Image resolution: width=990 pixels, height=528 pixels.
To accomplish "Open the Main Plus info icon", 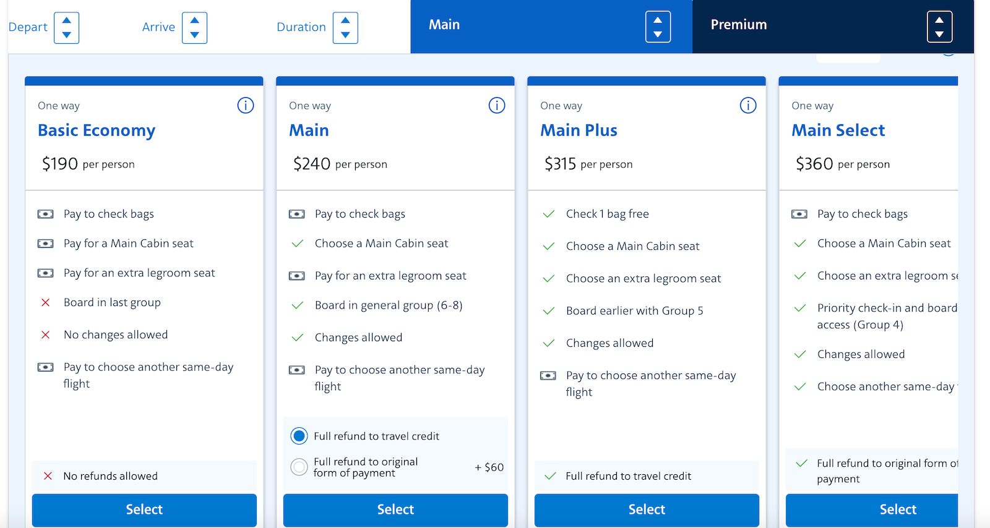I will [748, 106].
